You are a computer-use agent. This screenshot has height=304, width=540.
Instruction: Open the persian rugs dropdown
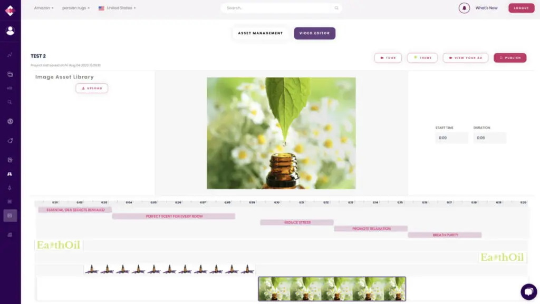(x=76, y=8)
